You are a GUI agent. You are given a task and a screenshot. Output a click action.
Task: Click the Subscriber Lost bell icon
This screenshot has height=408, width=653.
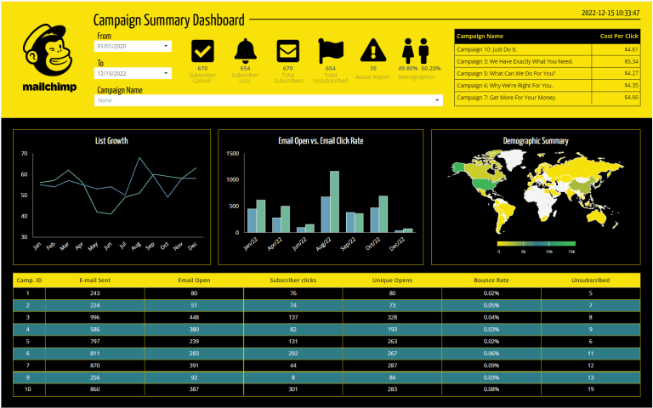pos(245,50)
